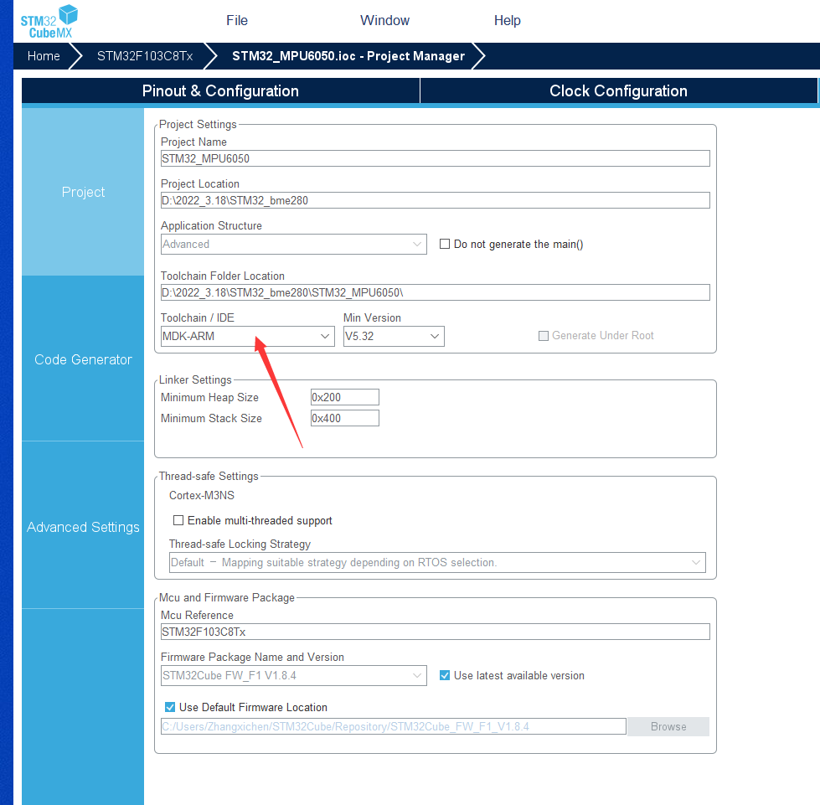The image size is (820, 805).
Task: Click the Thread-safe Settings group title
Action: [209, 476]
